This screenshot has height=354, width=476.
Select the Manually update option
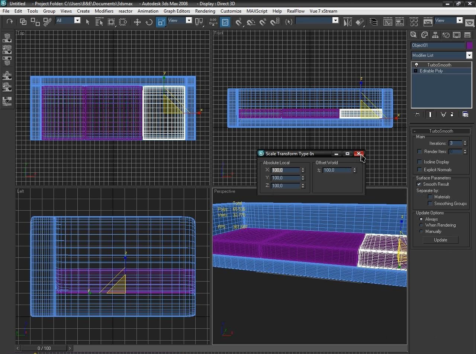(421, 231)
